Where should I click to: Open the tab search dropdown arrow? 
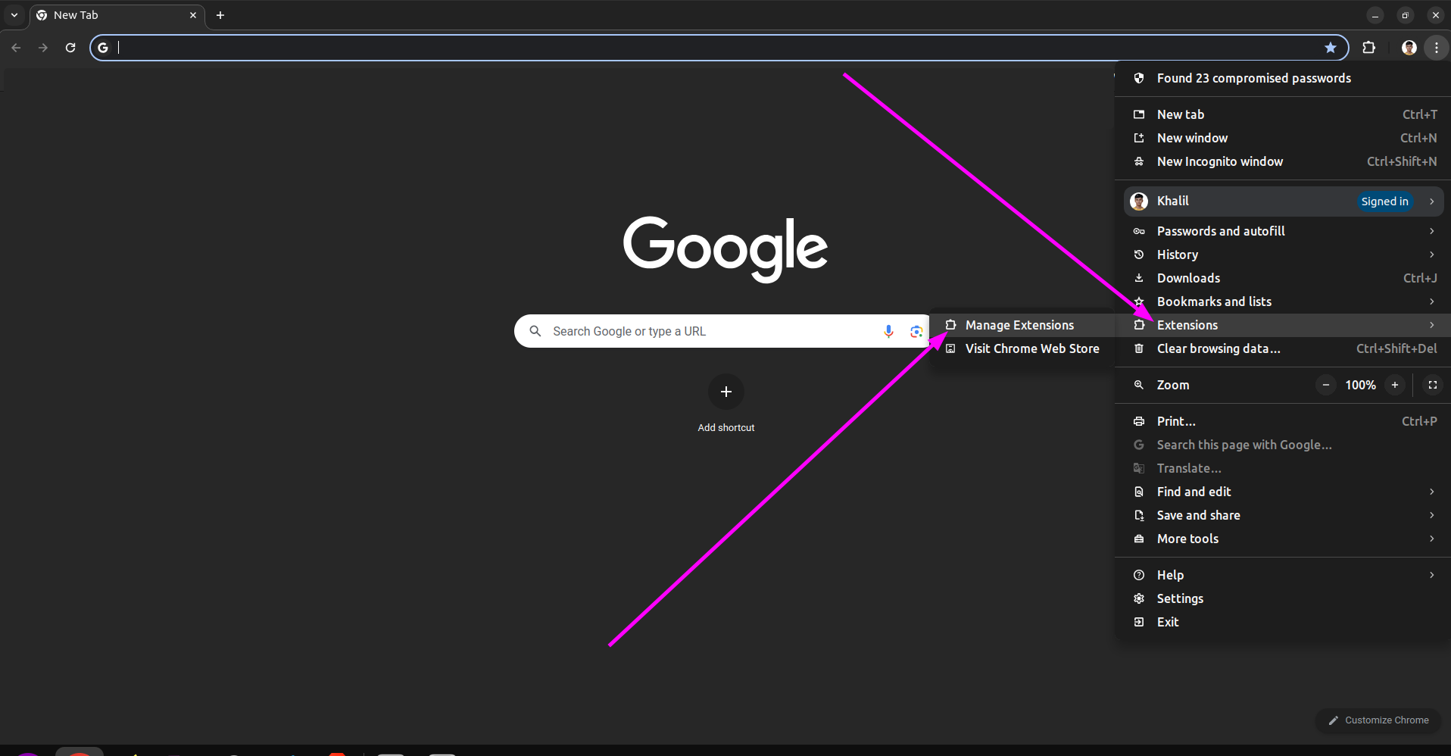click(x=14, y=15)
